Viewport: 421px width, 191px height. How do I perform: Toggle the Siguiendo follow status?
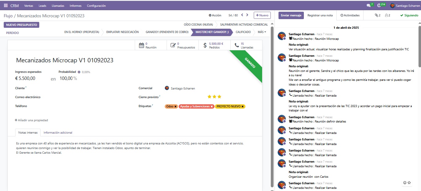(409, 15)
